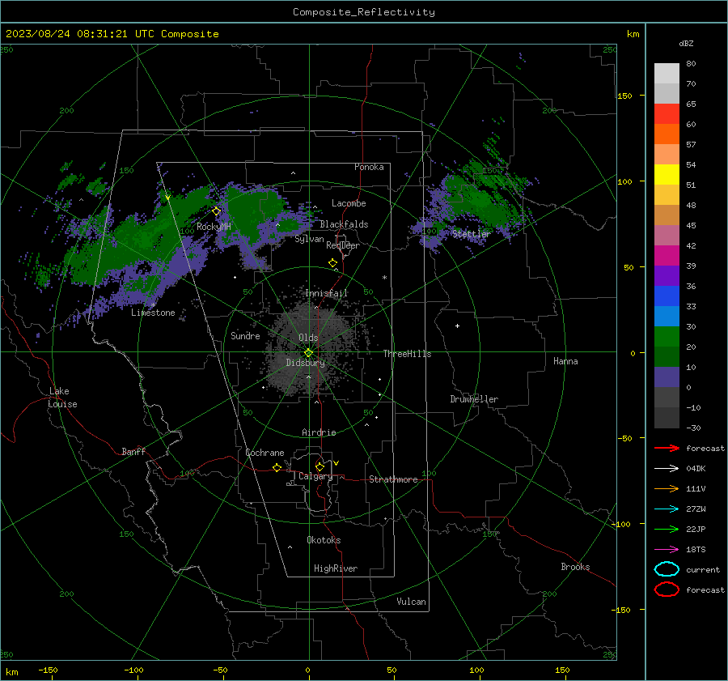Click the yellow diamond marker above Calgary
The image size is (728, 681).
(x=320, y=466)
